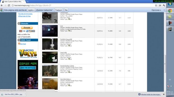Click the extension icon next to bookmark star
174x97 pixels.
tap(160, 5)
